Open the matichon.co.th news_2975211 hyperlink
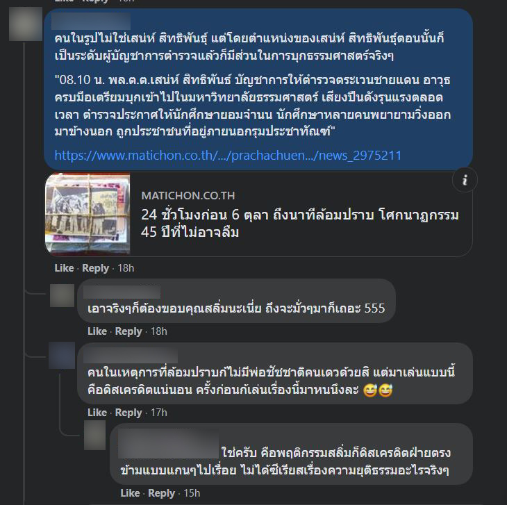Image resolution: width=507 pixels, height=505 pixels. (x=228, y=156)
